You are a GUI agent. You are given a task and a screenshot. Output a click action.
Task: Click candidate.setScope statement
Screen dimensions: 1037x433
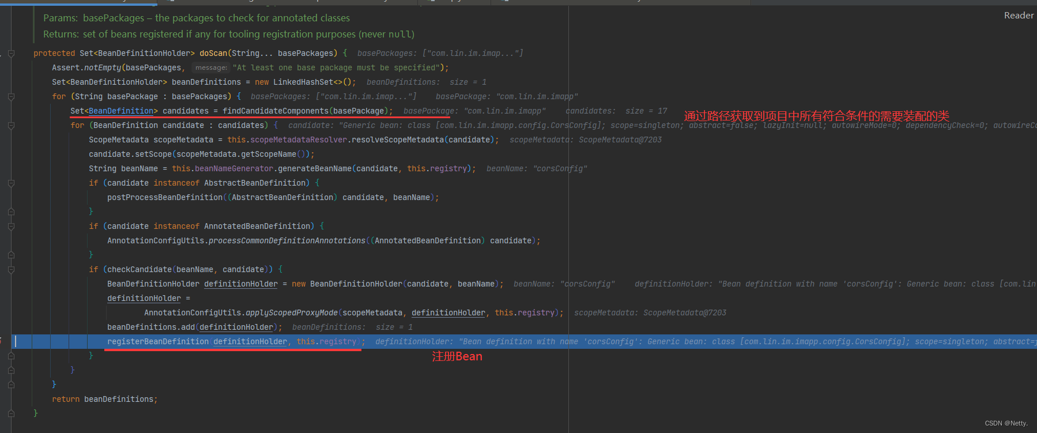click(x=202, y=154)
